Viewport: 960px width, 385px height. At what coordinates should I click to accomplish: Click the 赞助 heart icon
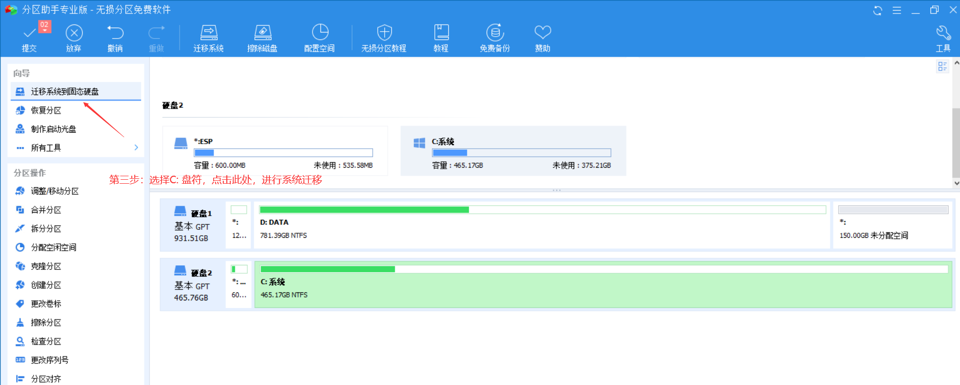click(543, 33)
